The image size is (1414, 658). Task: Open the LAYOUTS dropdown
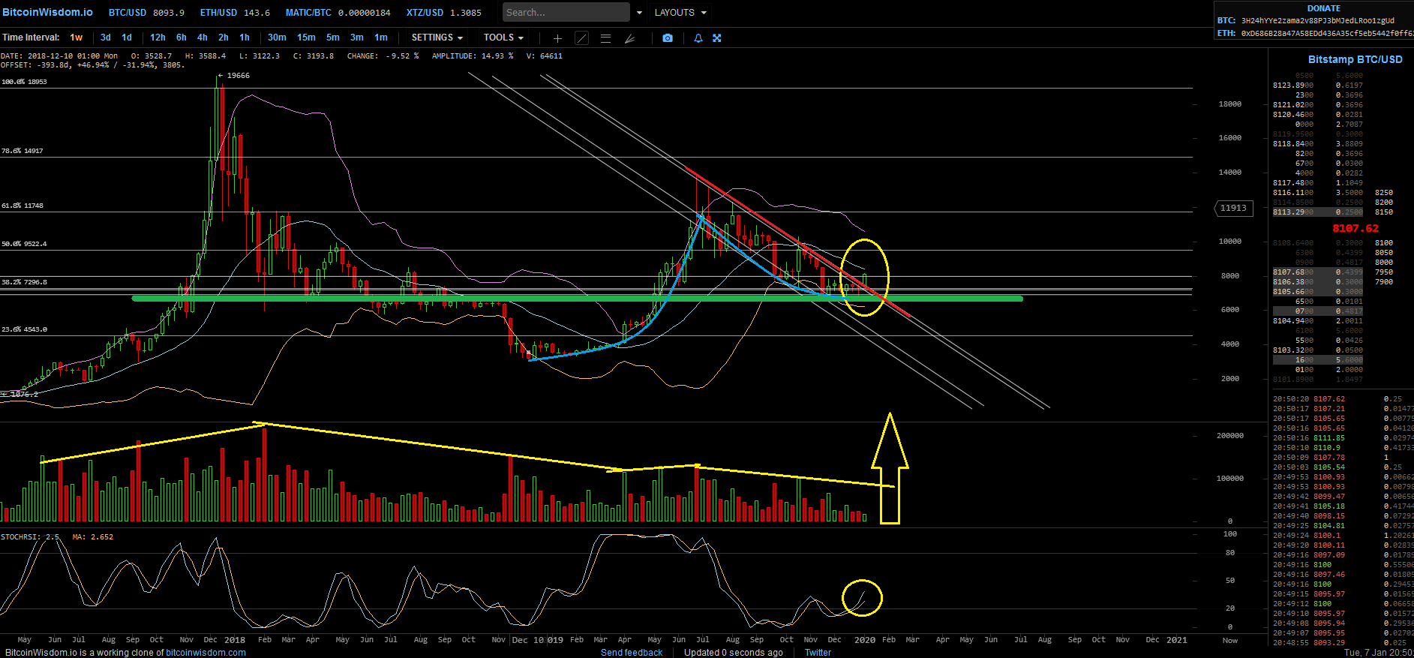click(680, 13)
